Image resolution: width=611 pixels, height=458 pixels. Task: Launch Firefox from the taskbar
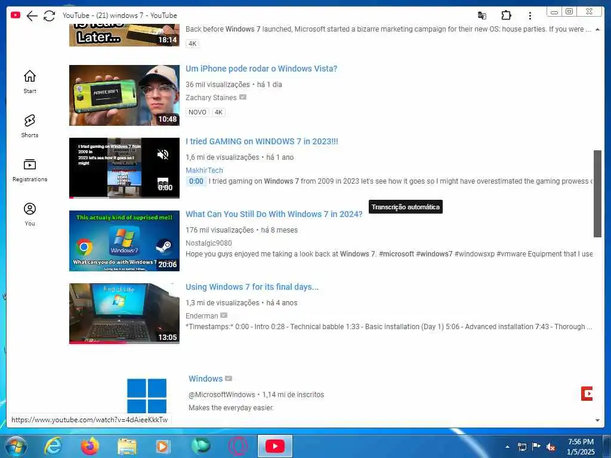pos(90,446)
